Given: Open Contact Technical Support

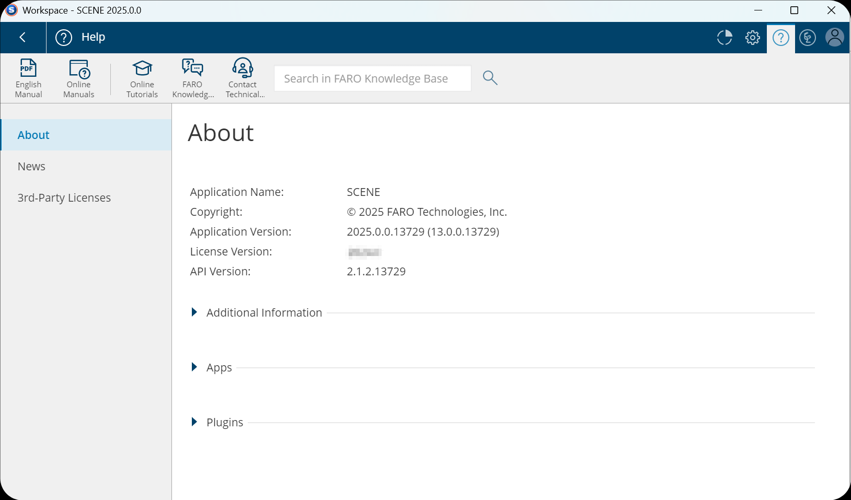Looking at the screenshot, I should (x=244, y=78).
